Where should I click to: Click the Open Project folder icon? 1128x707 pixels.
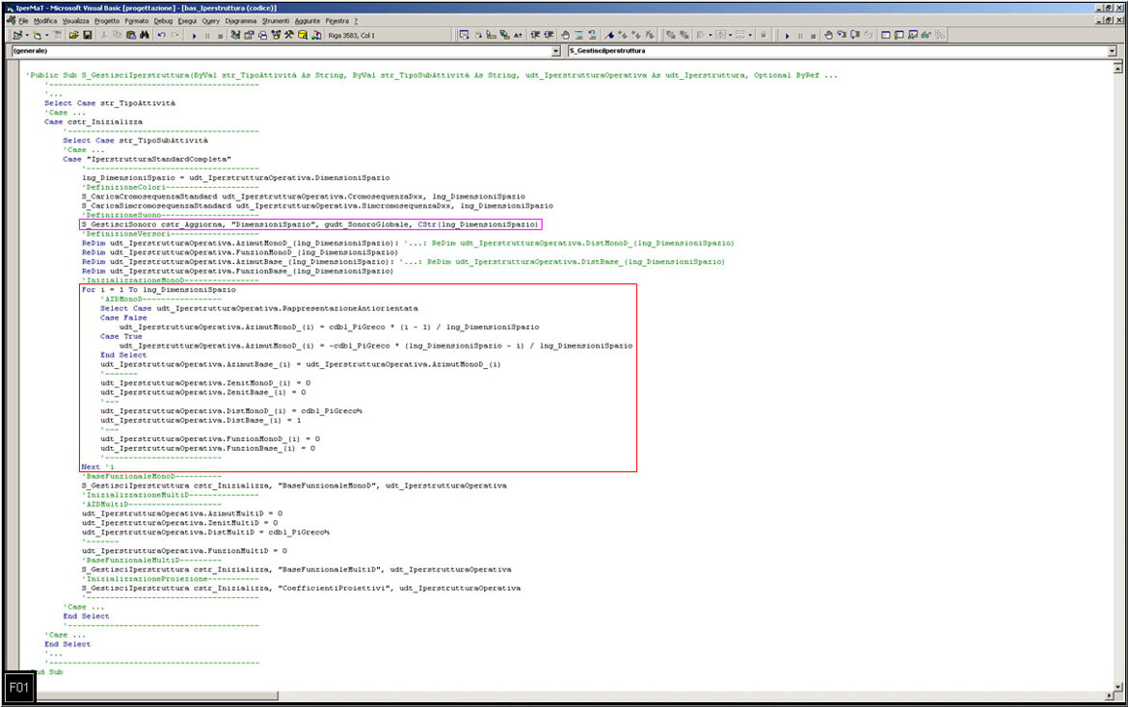pyautogui.click(x=73, y=36)
